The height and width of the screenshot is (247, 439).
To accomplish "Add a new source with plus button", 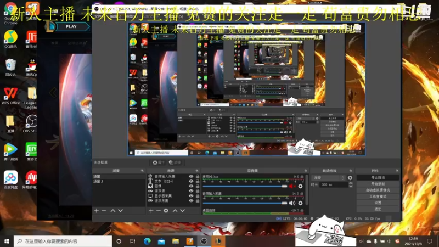I will point(151,211).
